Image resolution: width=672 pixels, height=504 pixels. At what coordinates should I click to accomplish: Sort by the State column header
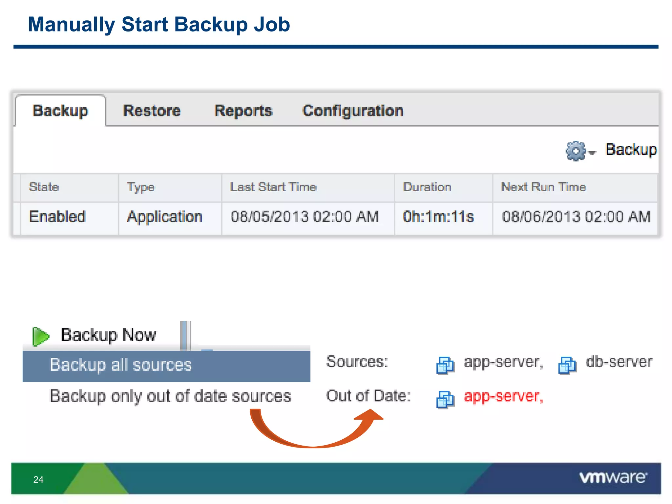click(69, 187)
